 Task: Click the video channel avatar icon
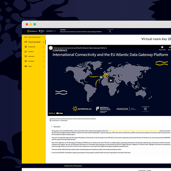51,48
